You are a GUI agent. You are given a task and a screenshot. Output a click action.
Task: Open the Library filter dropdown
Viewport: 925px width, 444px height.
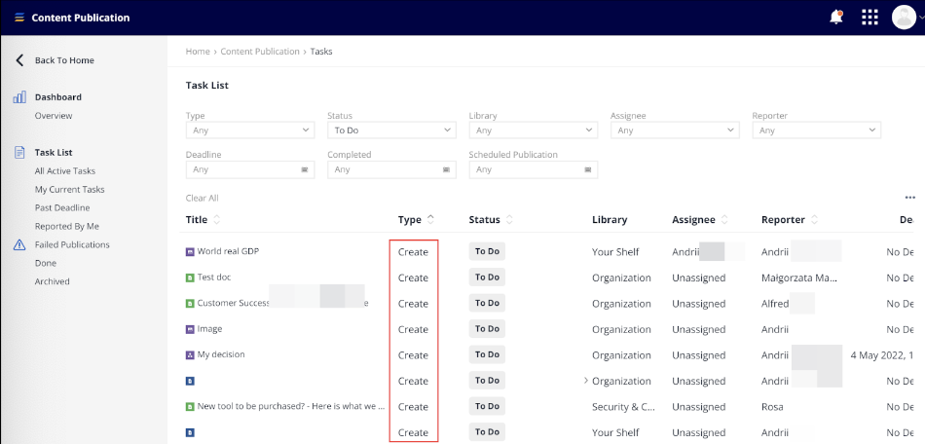point(534,130)
